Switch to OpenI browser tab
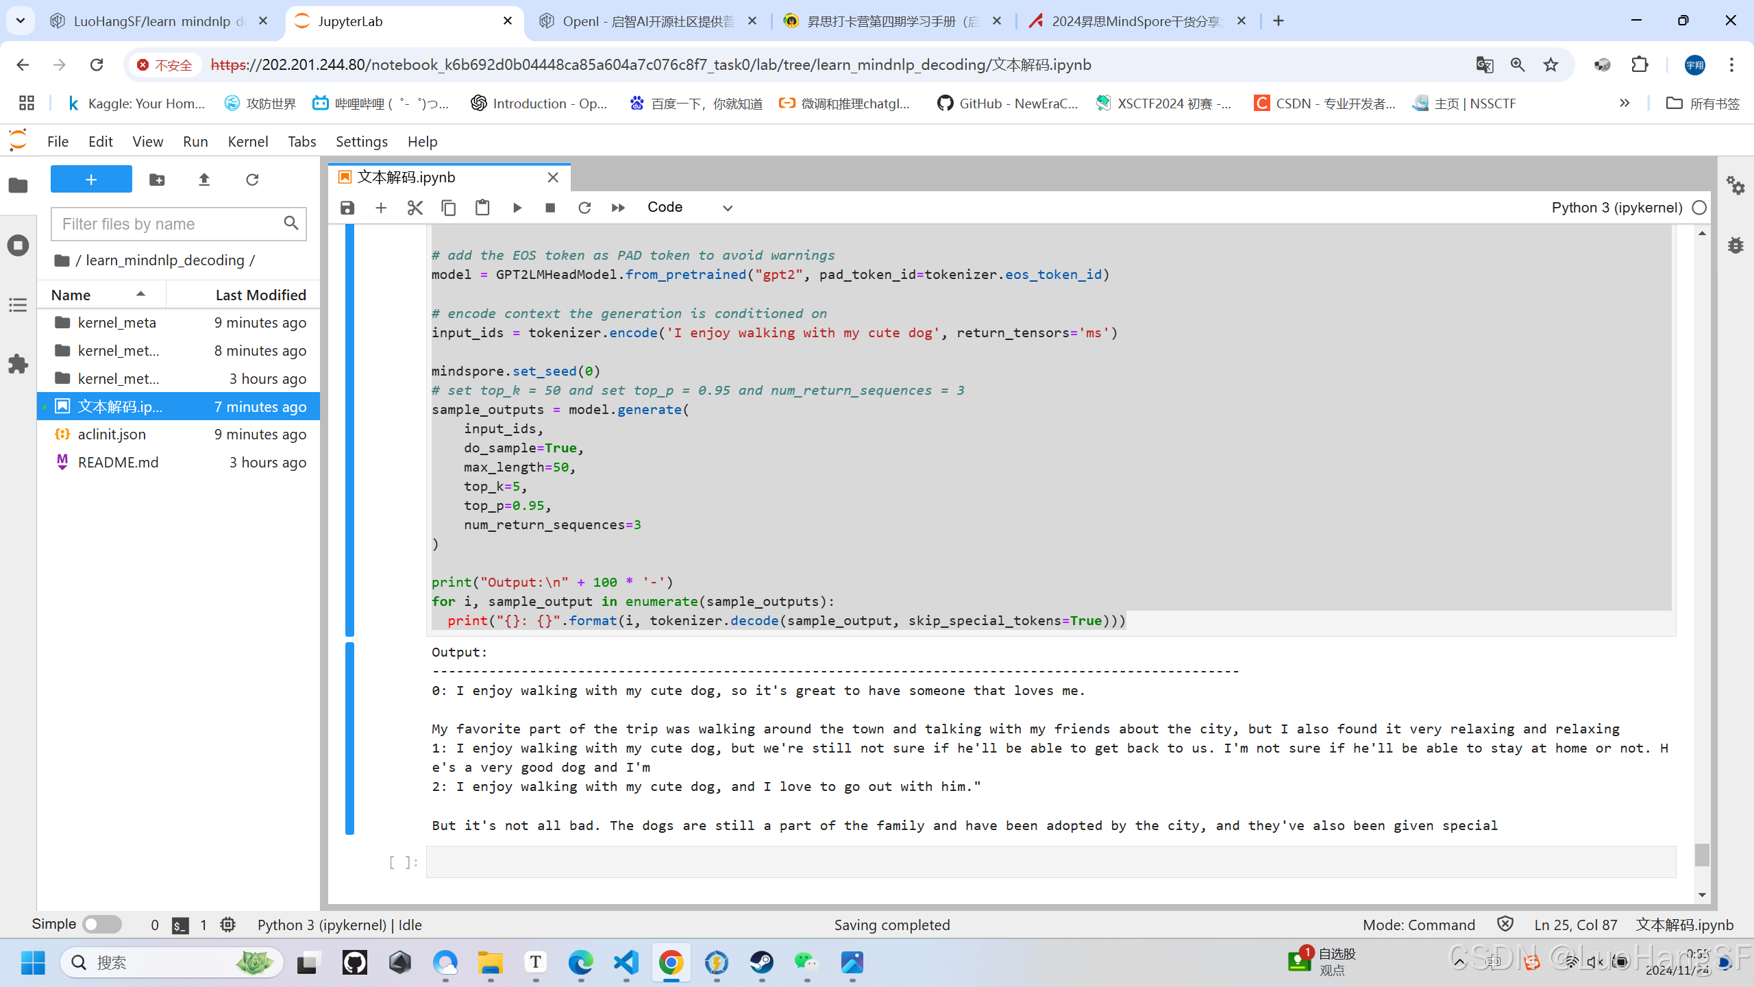Image resolution: width=1754 pixels, height=987 pixels. click(647, 21)
